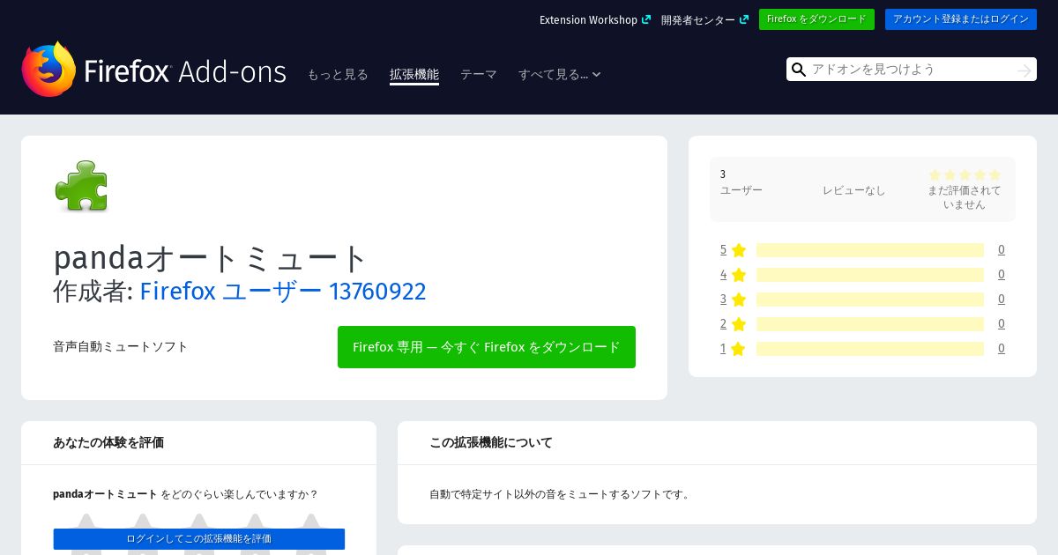Viewport: 1058px width, 555px height.
Task: Click the Firefox logo icon
Action: click(x=49, y=69)
